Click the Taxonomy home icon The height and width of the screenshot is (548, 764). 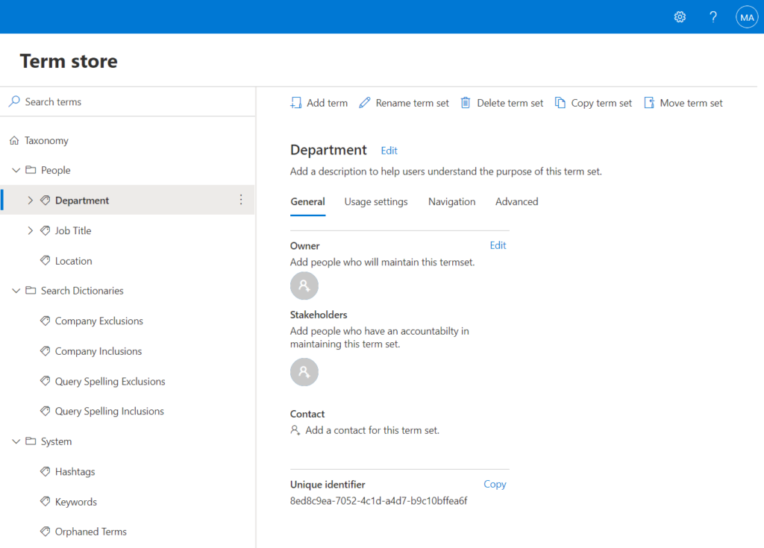14,140
